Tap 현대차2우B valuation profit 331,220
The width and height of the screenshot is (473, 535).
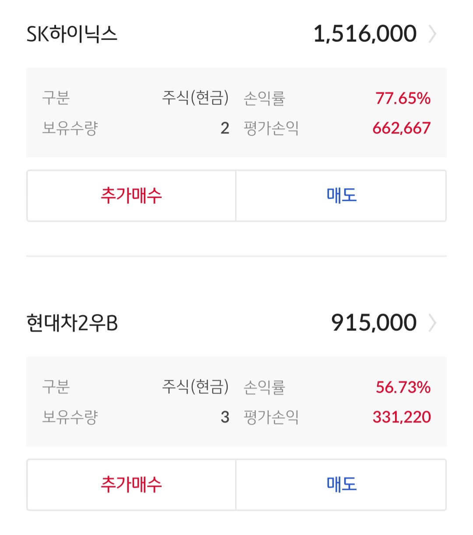(x=401, y=417)
